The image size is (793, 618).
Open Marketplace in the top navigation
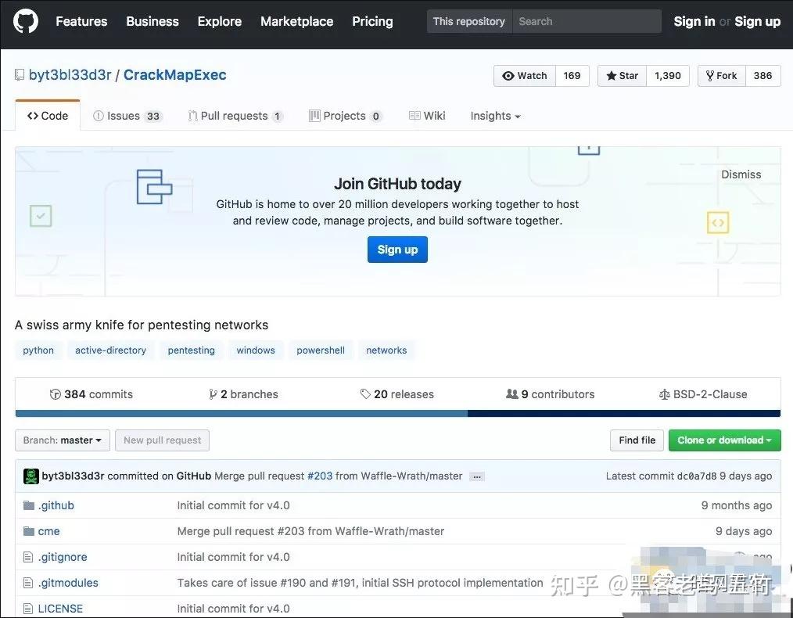click(297, 21)
